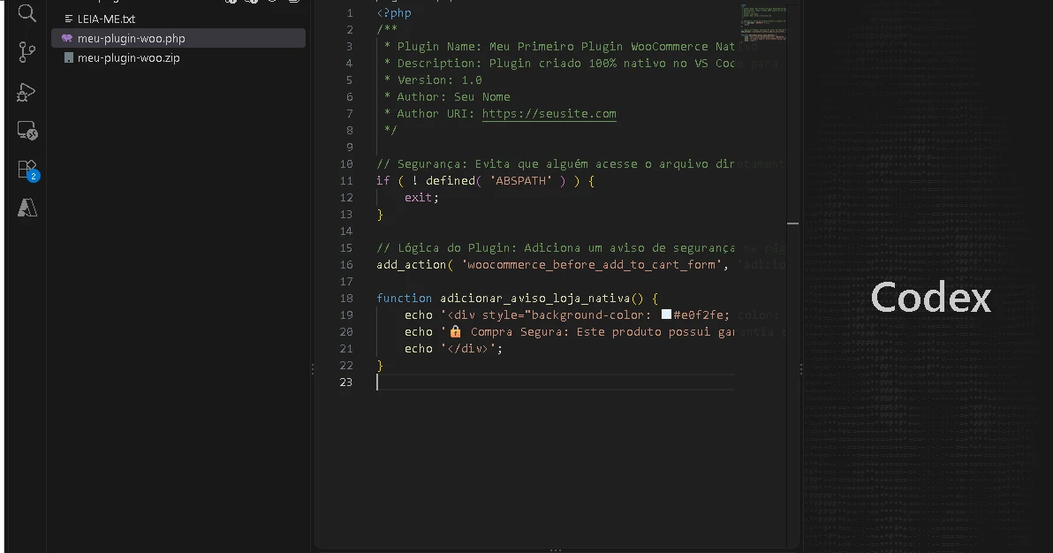Place cursor on empty line 23
Viewport: 1053px width, 553px height.
(555, 382)
